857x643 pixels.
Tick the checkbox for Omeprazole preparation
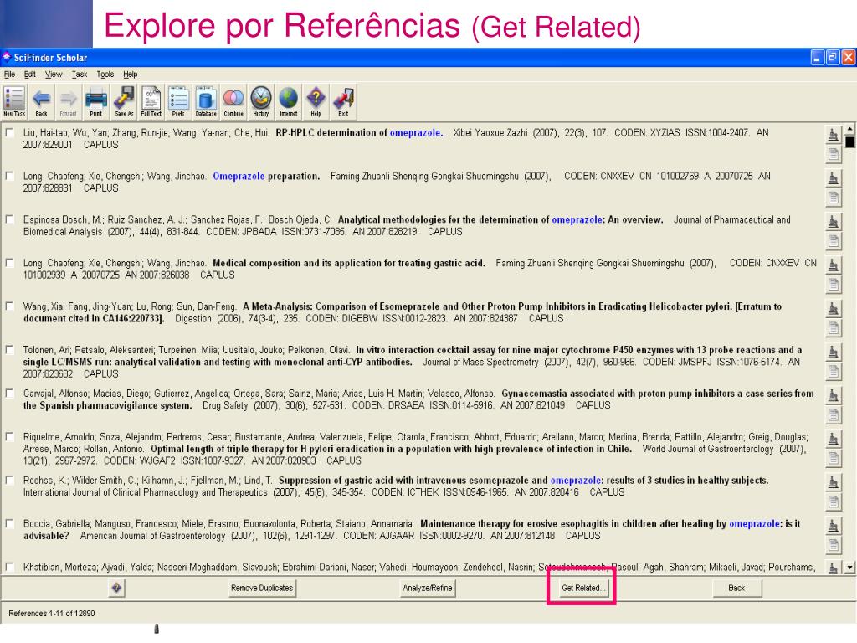tap(10, 176)
